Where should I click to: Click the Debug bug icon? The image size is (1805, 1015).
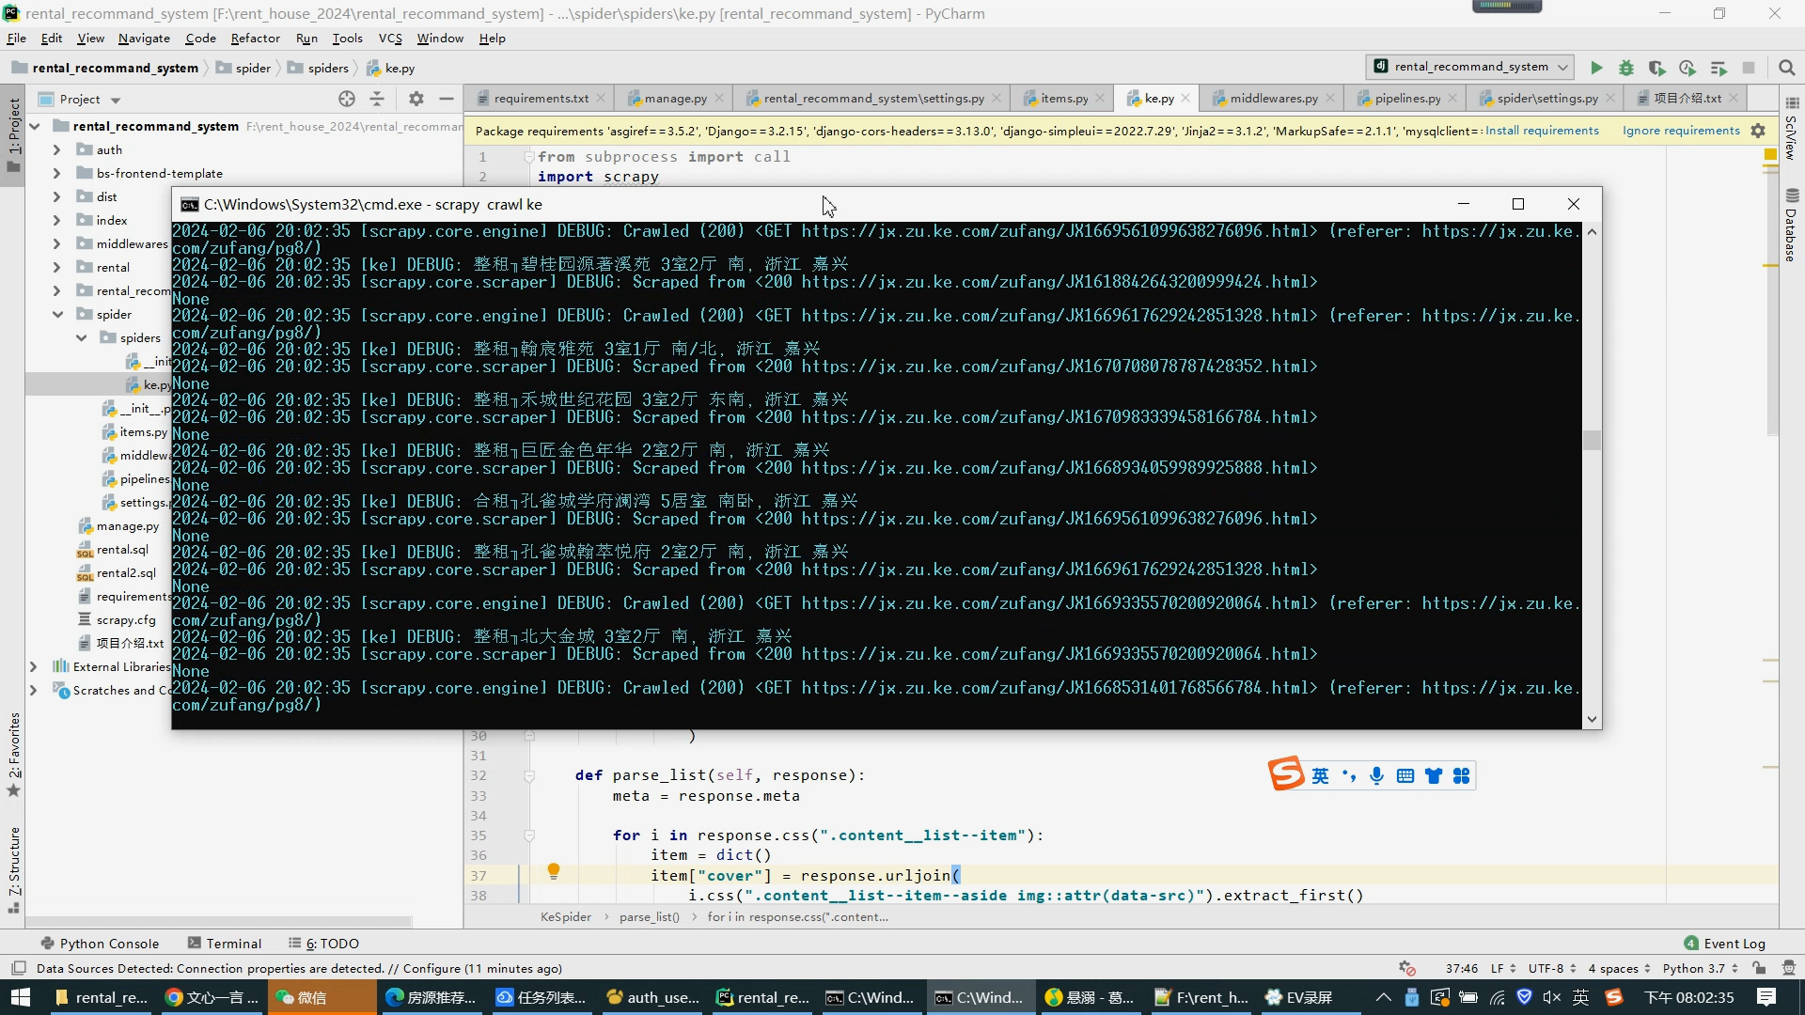click(x=1626, y=68)
